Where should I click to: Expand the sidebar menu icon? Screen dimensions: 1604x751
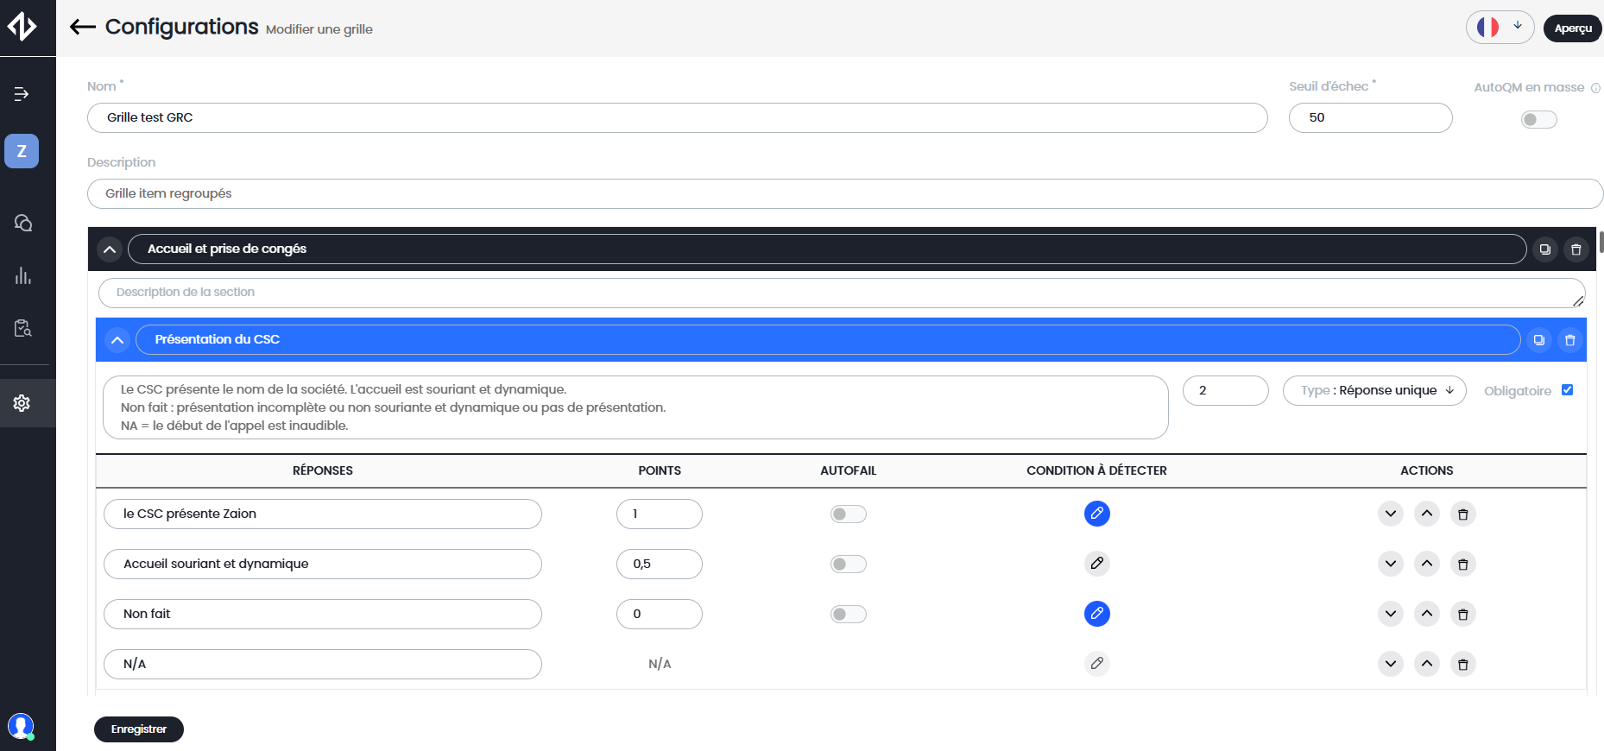pos(22,94)
